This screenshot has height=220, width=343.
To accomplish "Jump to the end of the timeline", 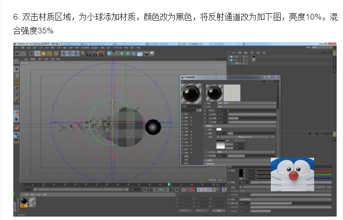I will [177, 190].
